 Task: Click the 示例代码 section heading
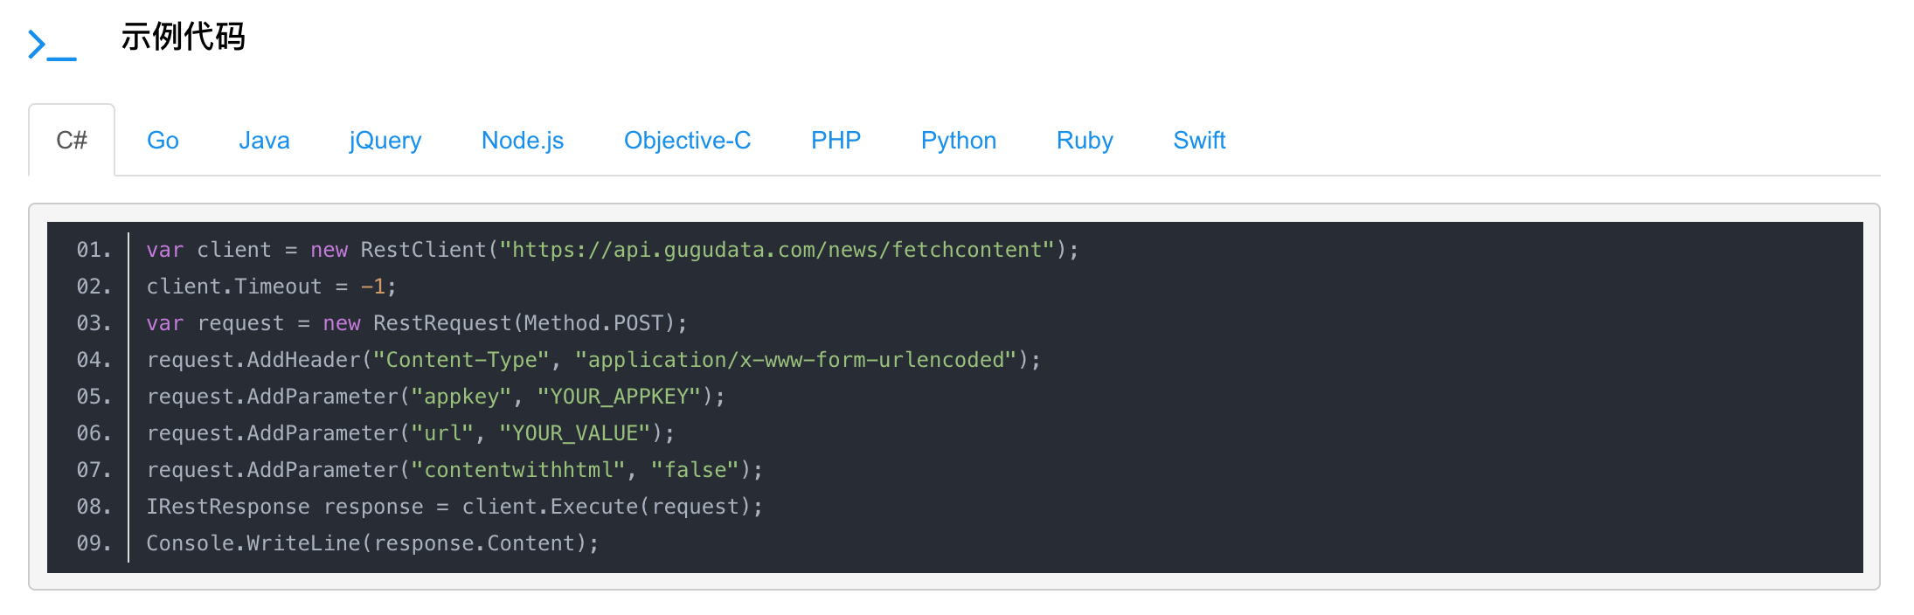coord(183,38)
